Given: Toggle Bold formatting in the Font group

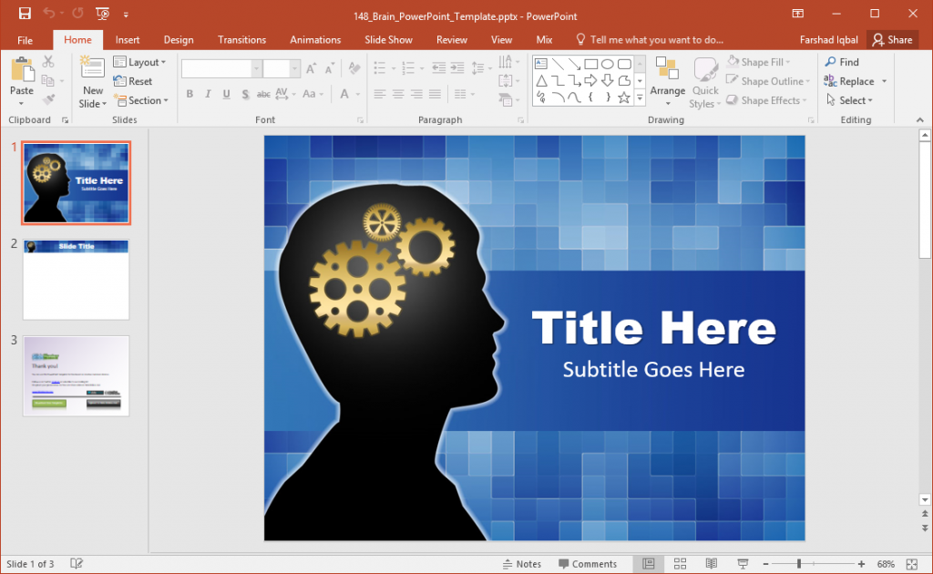Looking at the screenshot, I should pyautogui.click(x=190, y=94).
